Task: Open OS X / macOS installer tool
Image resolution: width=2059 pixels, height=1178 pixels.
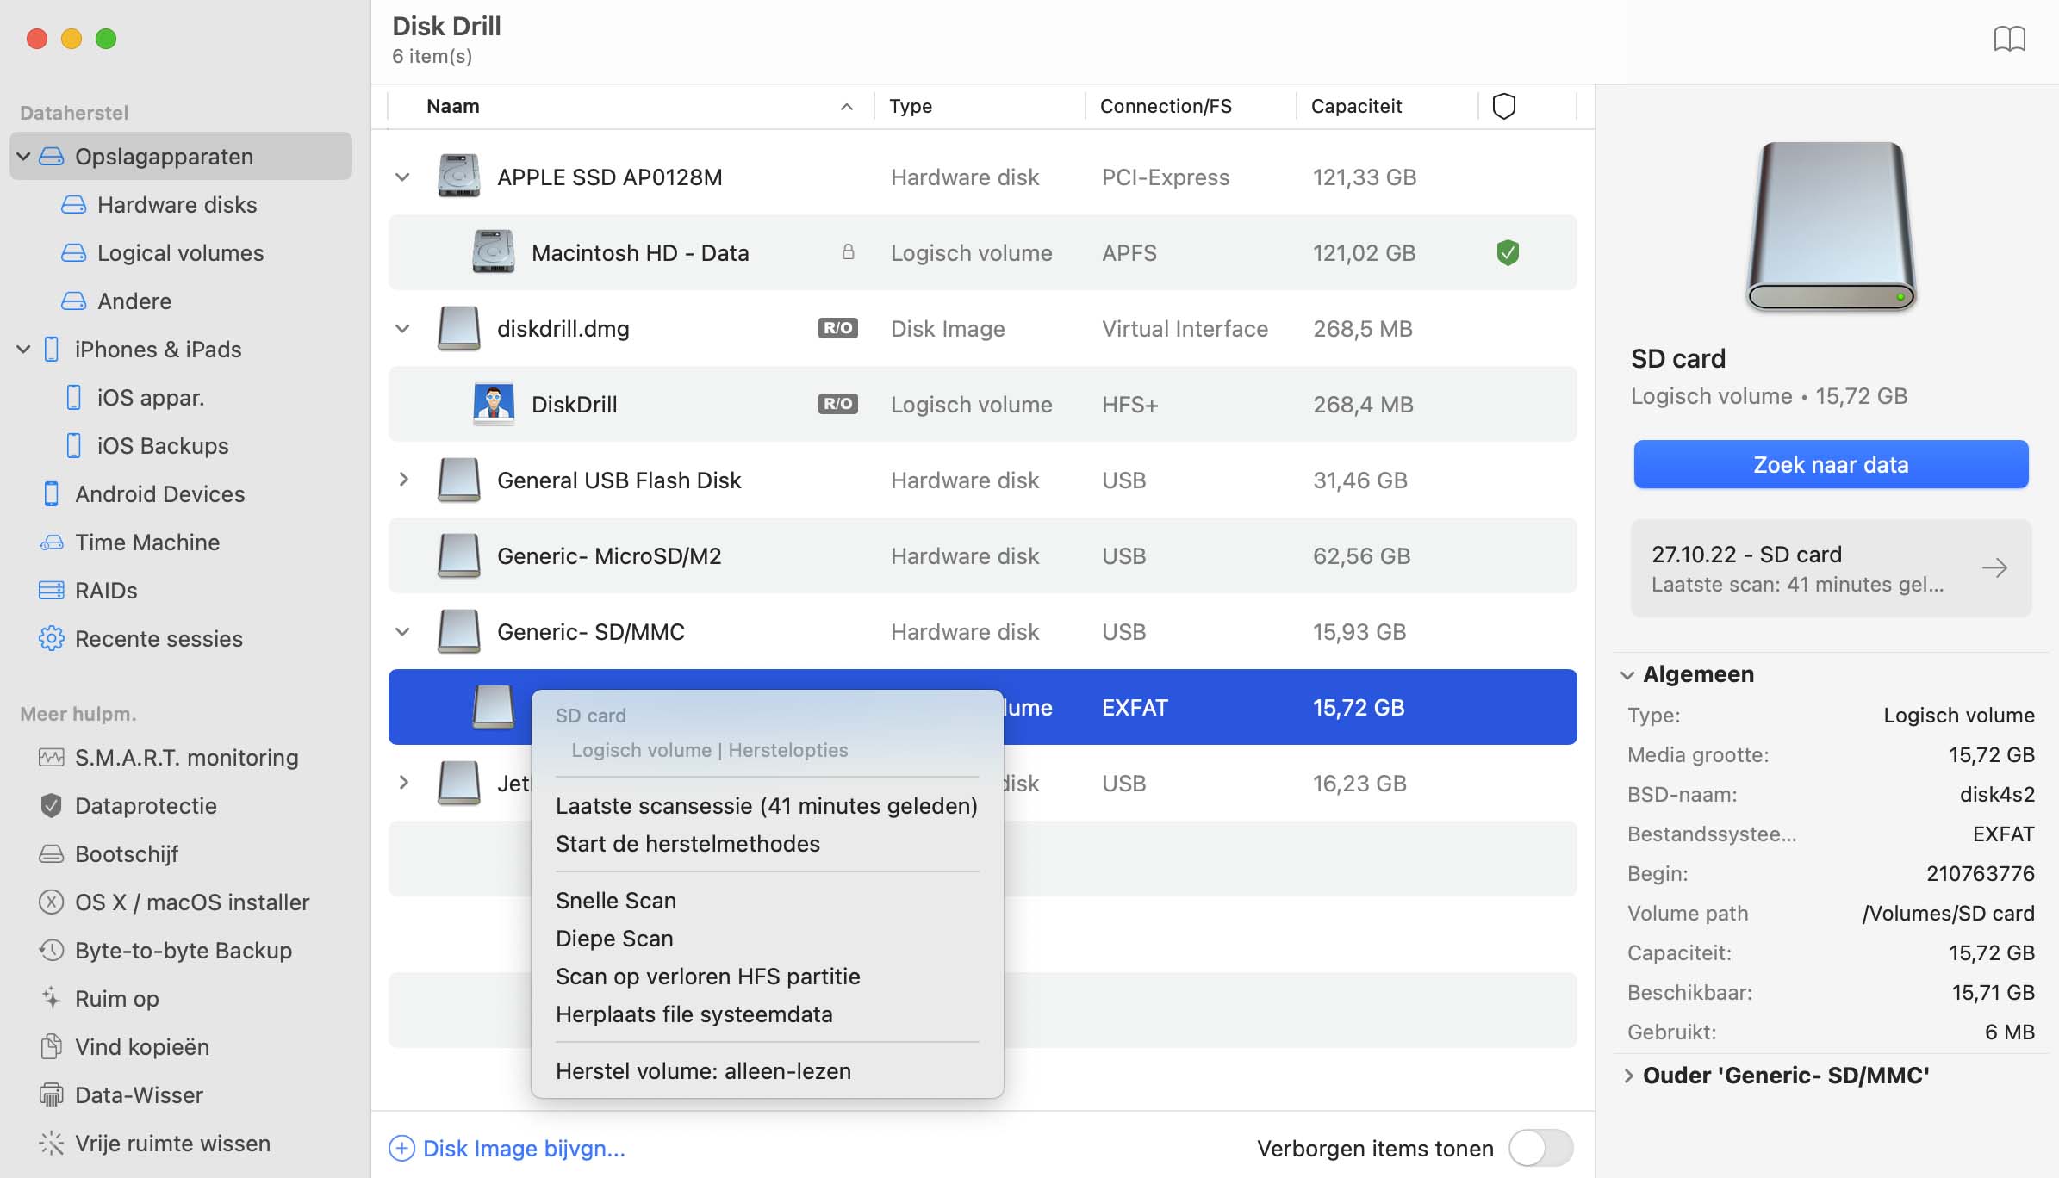Action: click(x=191, y=902)
